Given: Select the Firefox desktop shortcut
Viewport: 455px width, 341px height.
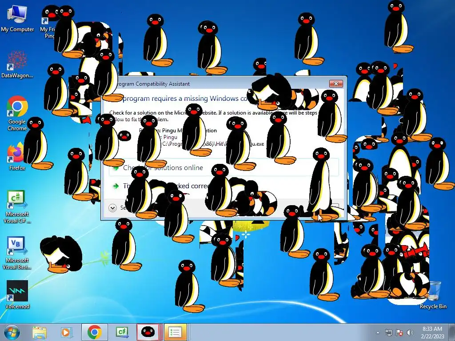Looking at the screenshot, I should pyautogui.click(x=17, y=156).
